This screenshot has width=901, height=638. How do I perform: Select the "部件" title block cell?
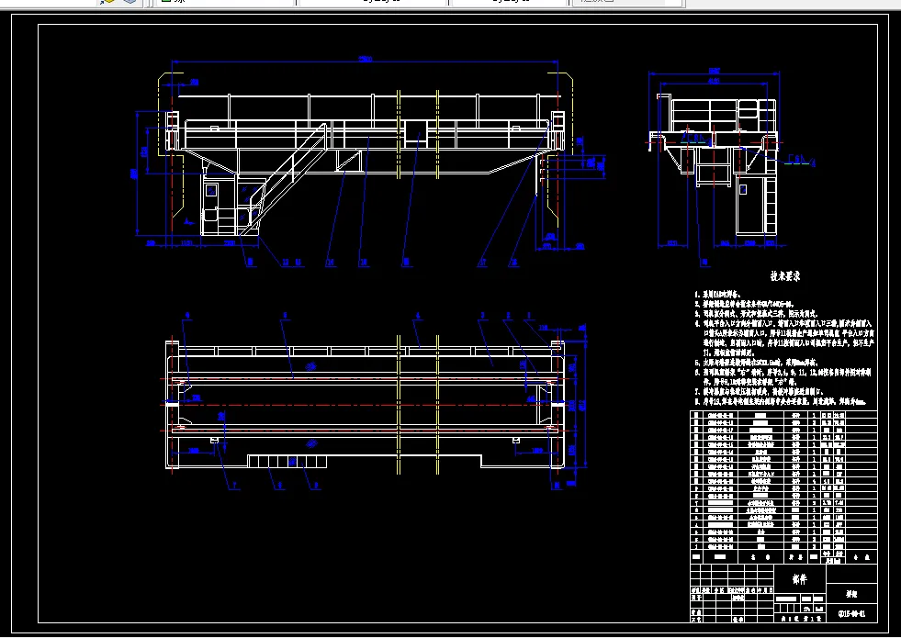pyautogui.click(x=799, y=579)
